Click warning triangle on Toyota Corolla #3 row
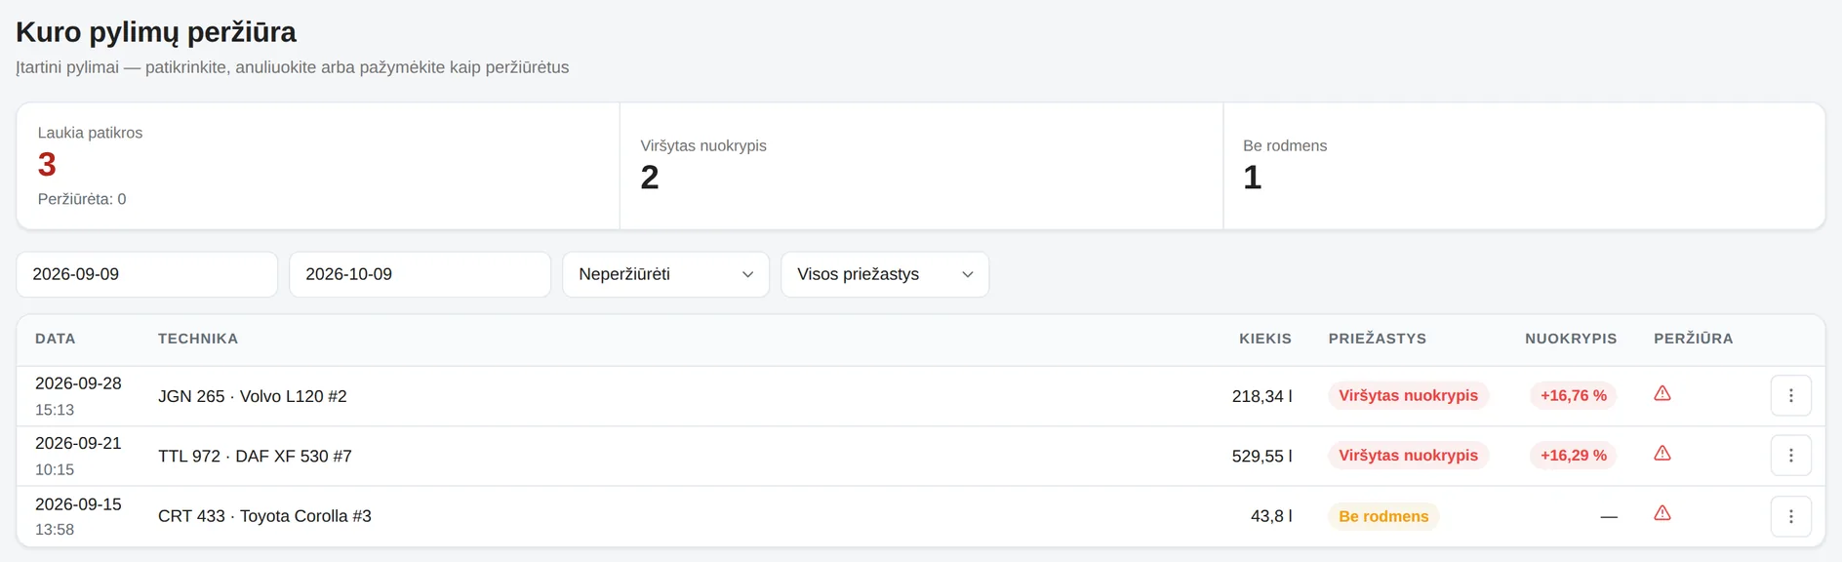 click(1662, 513)
